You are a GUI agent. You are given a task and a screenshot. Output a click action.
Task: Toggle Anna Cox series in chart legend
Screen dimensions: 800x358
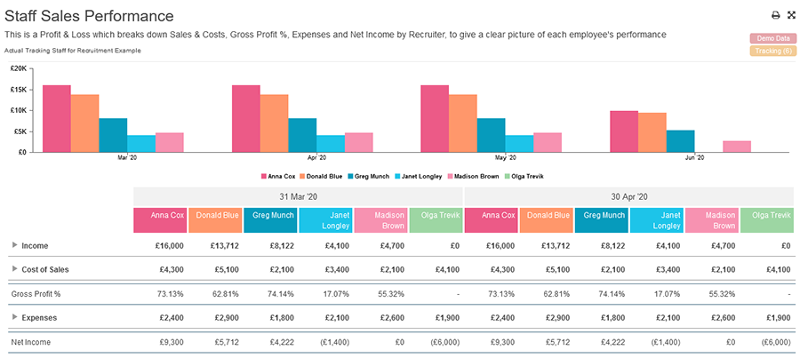278,176
